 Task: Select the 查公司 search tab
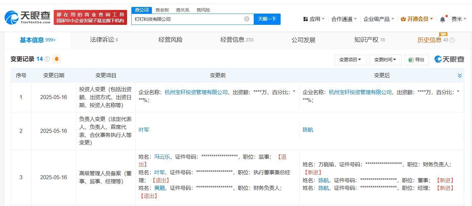pos(142,10)
